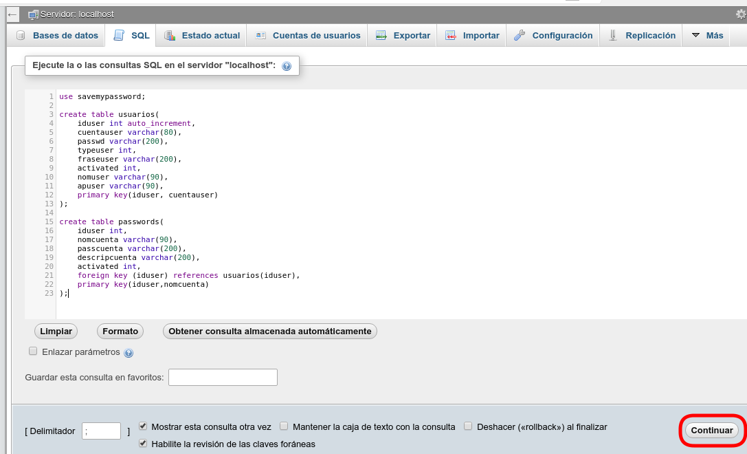Click the Formato button
This screenshot has height=454, width=747.
[120, 332]
